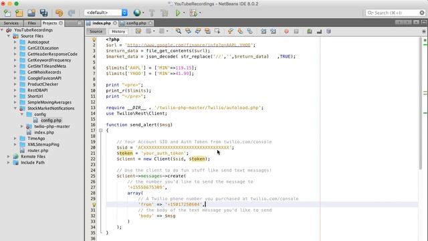Open the config.php editor tab
The image size is (428, 241).
coord(136,23)
